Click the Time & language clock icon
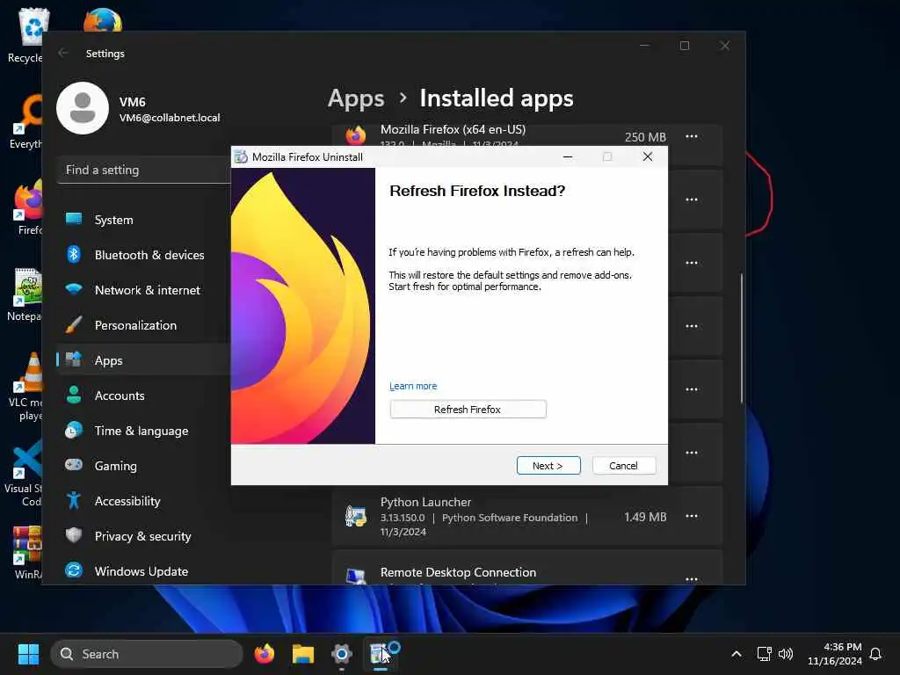900x675 pixels. tap(74, 431)
